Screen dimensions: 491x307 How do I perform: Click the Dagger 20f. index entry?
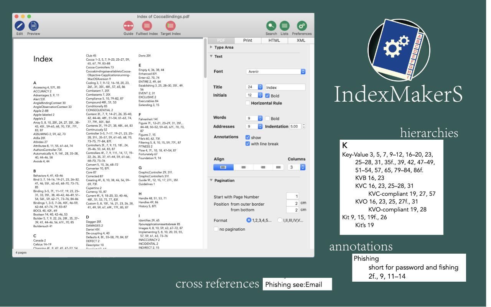tap(94, 221)
